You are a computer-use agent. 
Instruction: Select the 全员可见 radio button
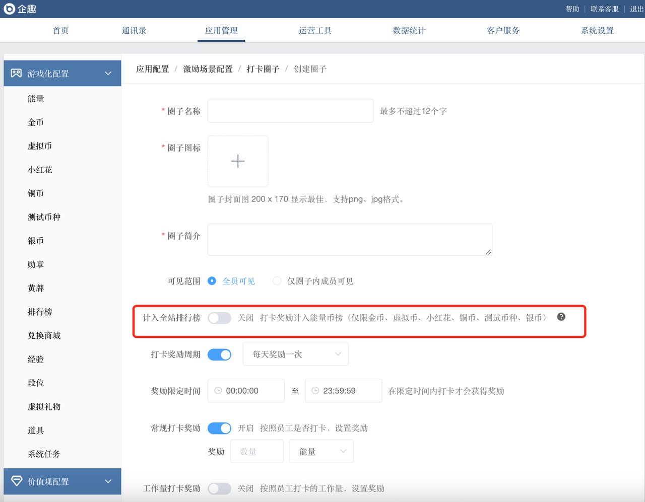coord(212,281)
